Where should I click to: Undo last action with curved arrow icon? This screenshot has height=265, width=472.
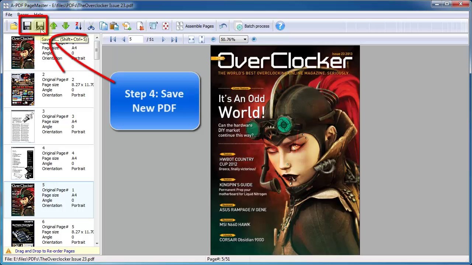coord(223,26)
